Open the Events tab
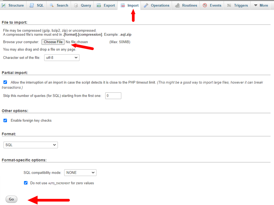Image resolution: width=274 pixels, height=205 pixels. (212, 6)
